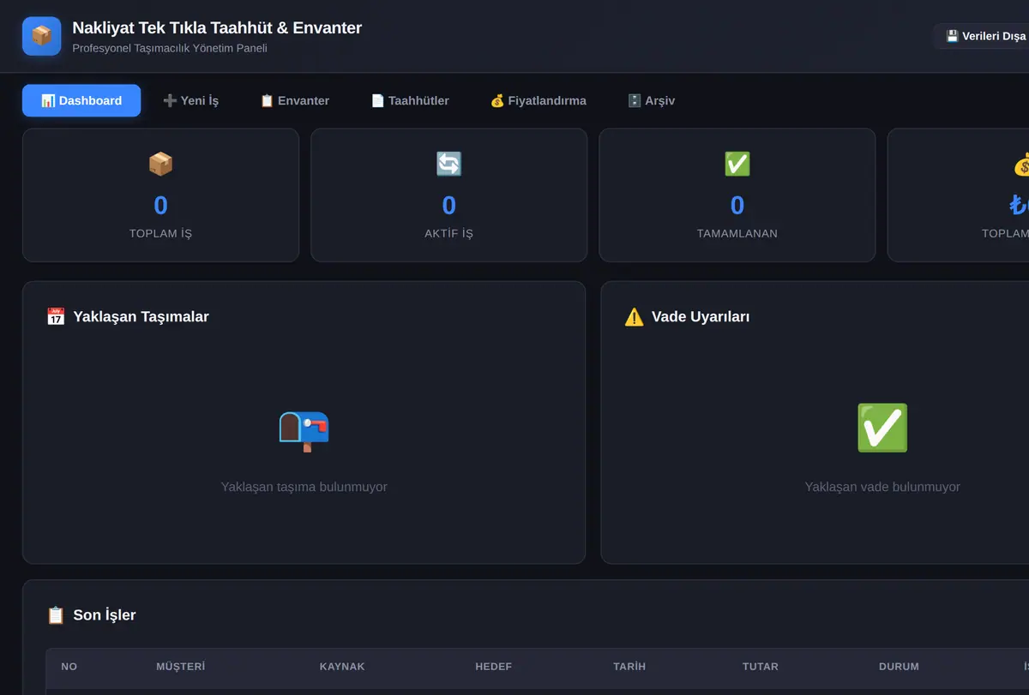Click the TAMAMLANAN label
Viewport: 1029px width, 695px height.
click(737, 233)
